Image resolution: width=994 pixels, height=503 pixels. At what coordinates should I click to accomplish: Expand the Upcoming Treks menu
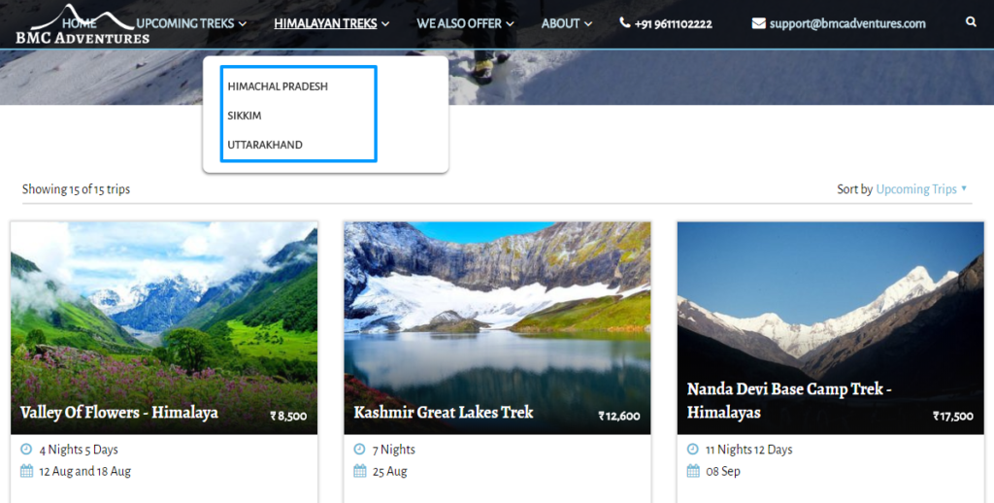tap(191, 23)
